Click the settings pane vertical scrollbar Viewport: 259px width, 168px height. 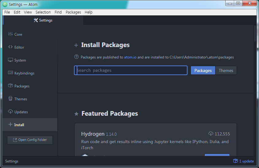tap(255, 34)
